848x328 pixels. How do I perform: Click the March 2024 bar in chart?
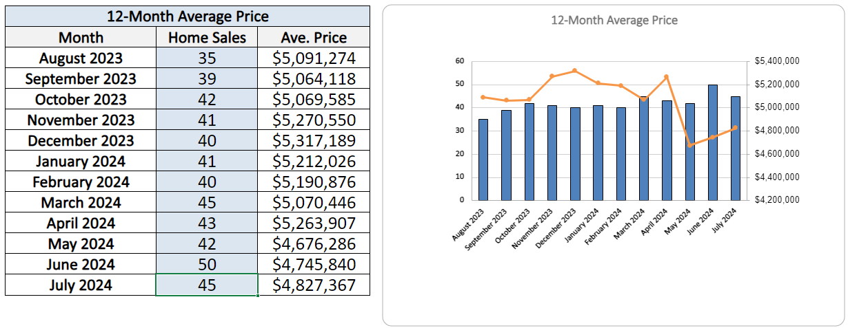point(644,148)
